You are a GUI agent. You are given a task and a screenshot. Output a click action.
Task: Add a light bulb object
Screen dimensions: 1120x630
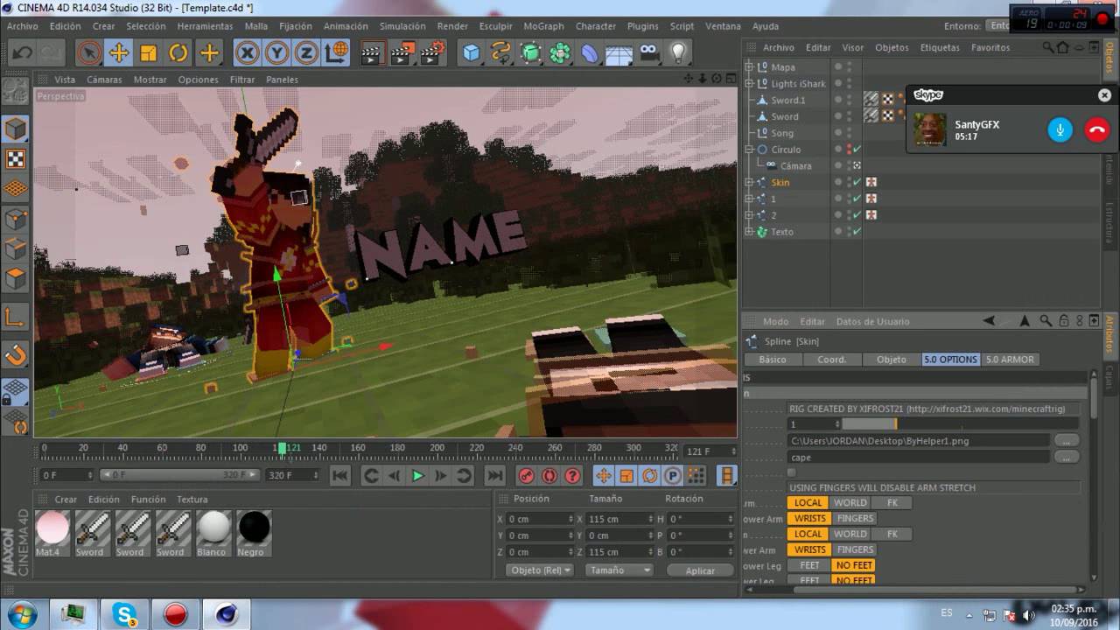point(678,53)
